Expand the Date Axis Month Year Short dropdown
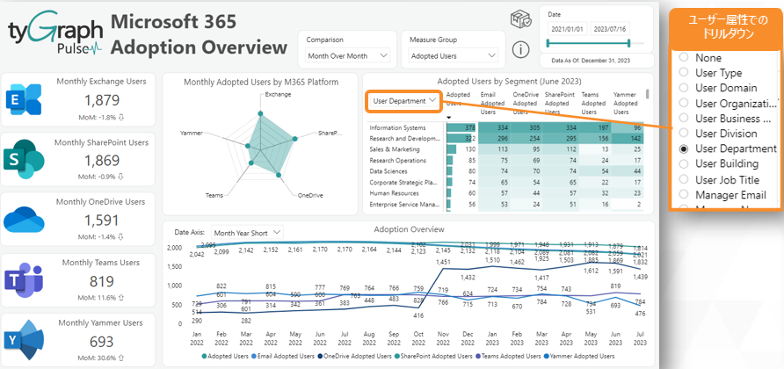 pos(245,232)
